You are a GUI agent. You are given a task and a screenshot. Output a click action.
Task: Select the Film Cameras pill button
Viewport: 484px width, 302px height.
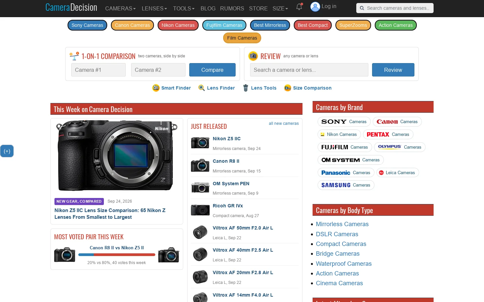coord(242,38)
